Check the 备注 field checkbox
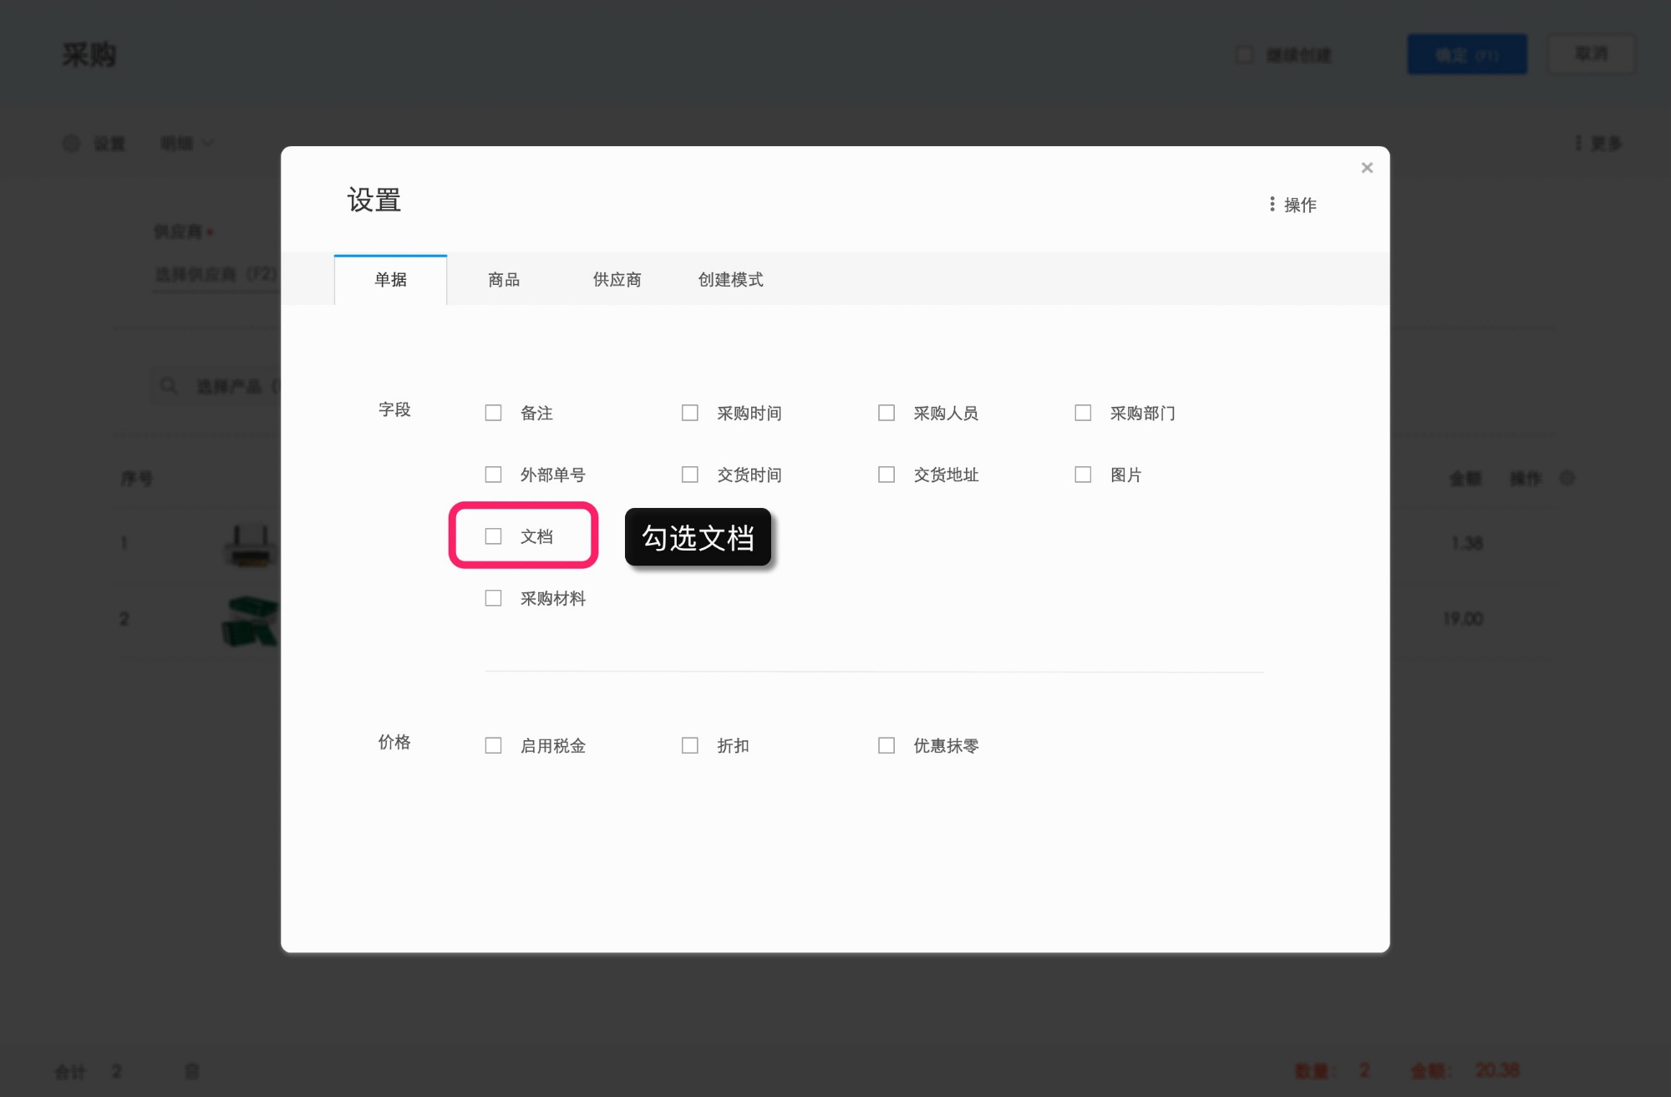1671x1097 pixels. 493,413
